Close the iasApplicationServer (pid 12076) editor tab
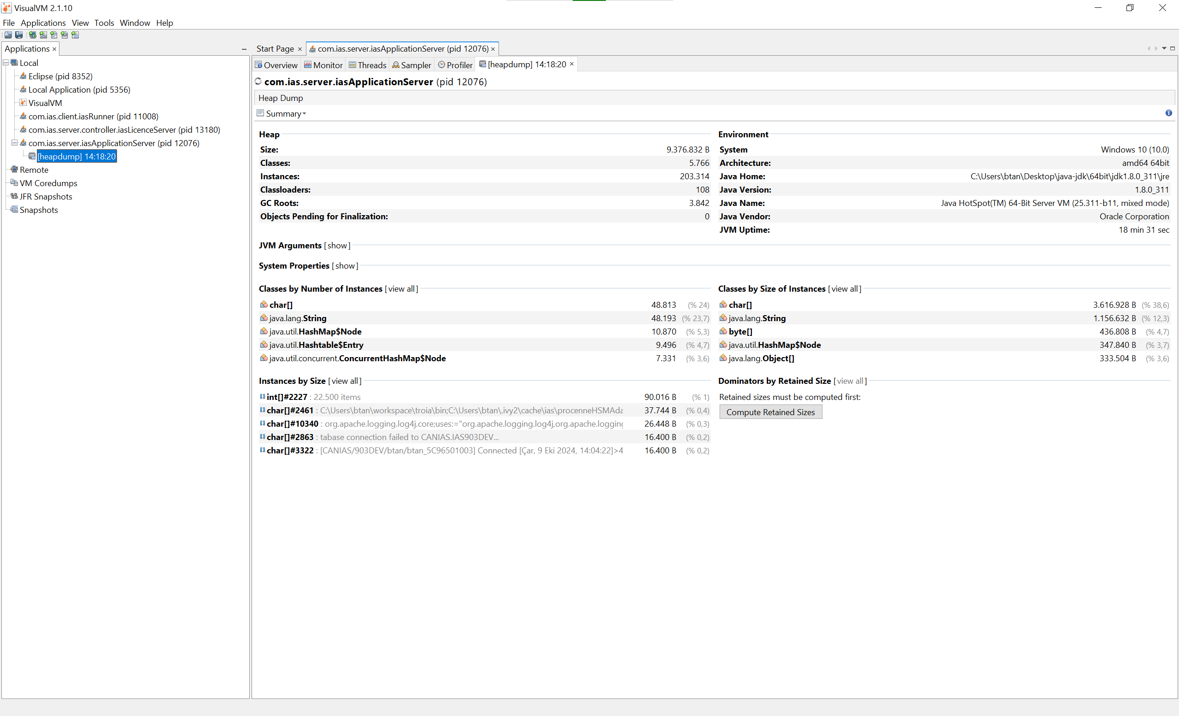 click(x=493, y=49)
